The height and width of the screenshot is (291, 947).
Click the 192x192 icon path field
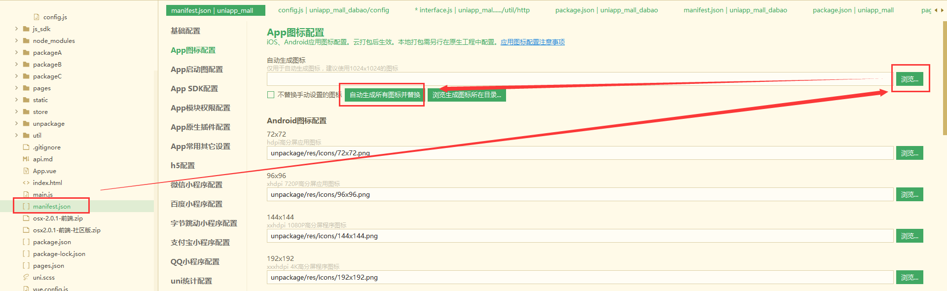click(x=580, y=277)
